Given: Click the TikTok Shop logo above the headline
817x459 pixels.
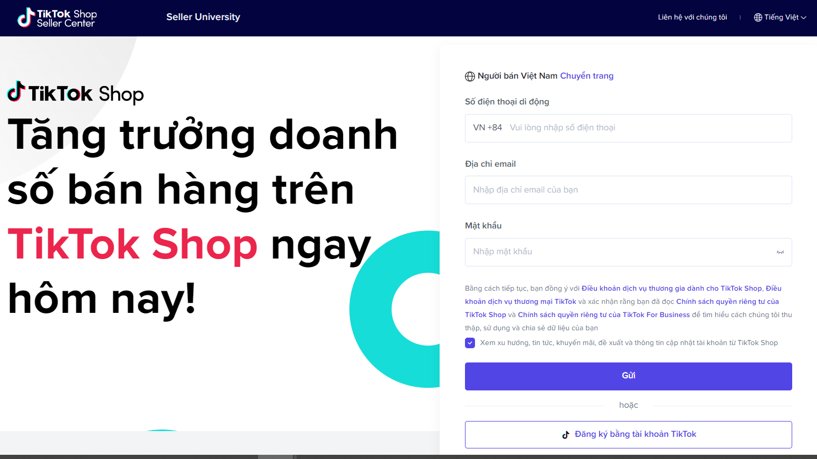Looking at the screenshot, I should (x=75, y=93).
